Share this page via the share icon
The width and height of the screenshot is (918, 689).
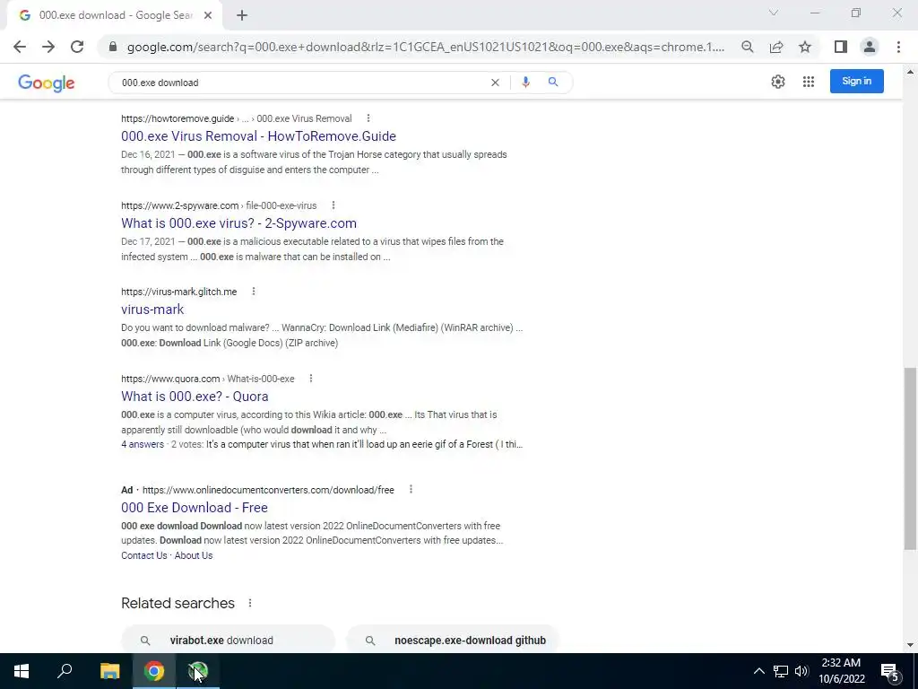pos(776,47)
